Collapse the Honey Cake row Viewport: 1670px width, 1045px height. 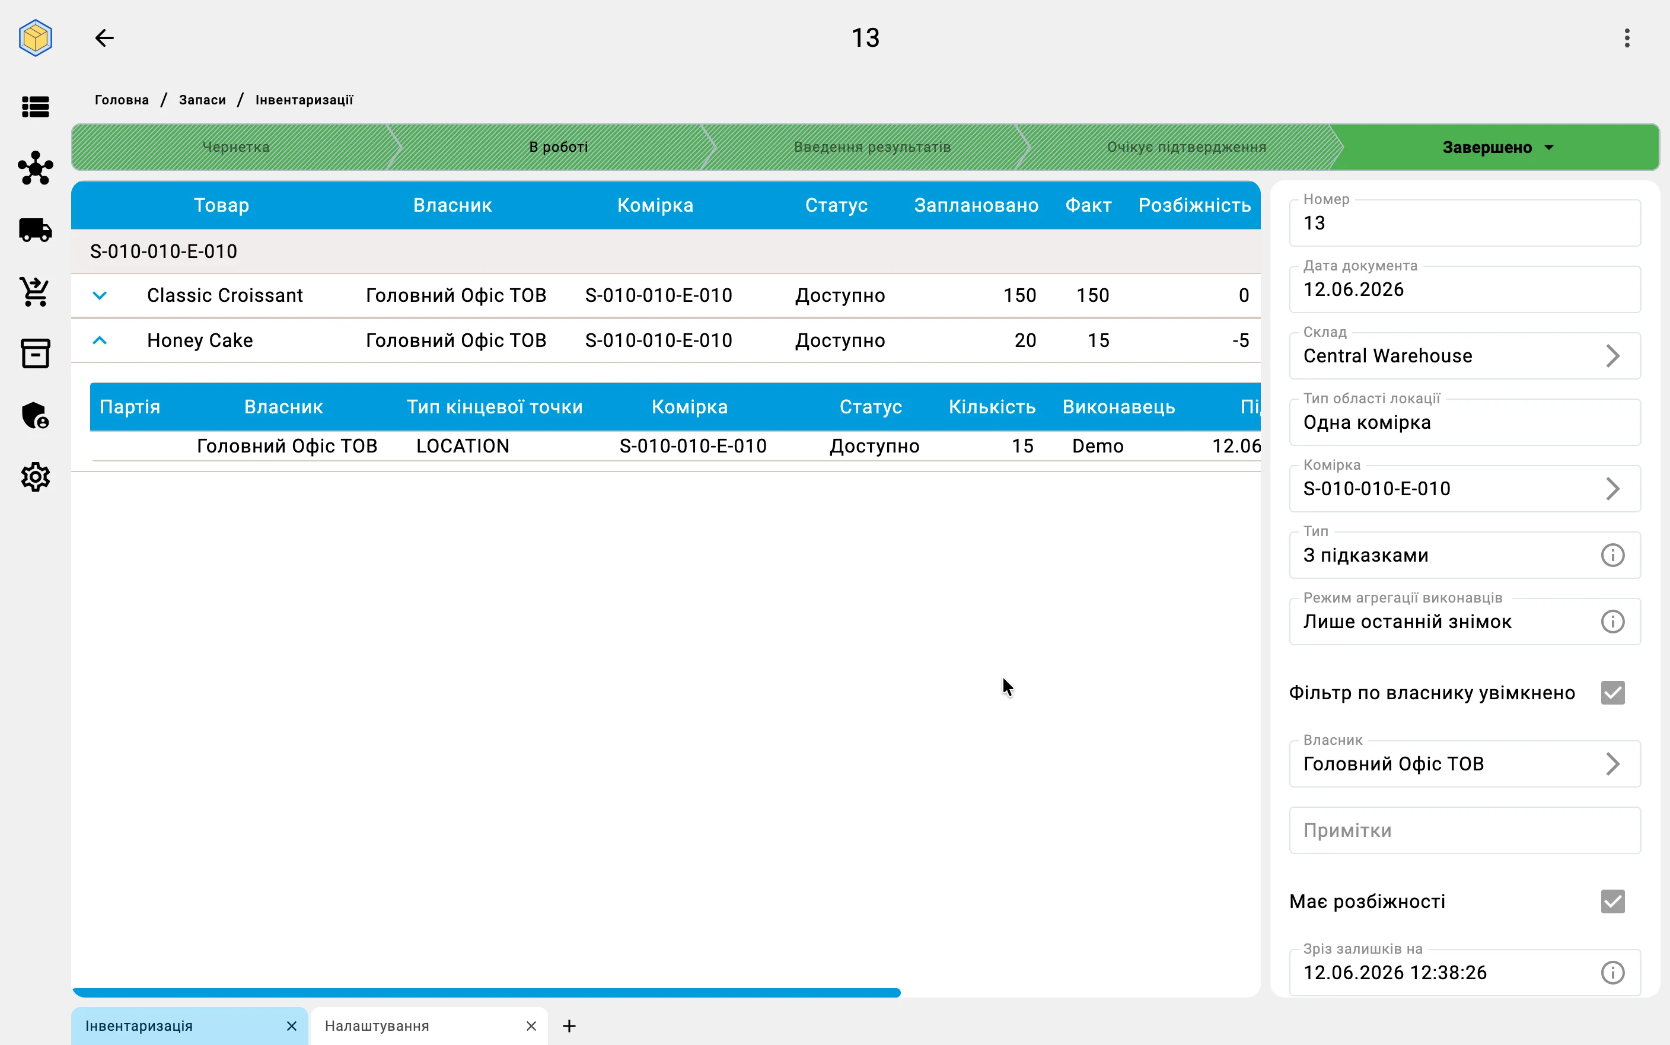coord(100,340)
